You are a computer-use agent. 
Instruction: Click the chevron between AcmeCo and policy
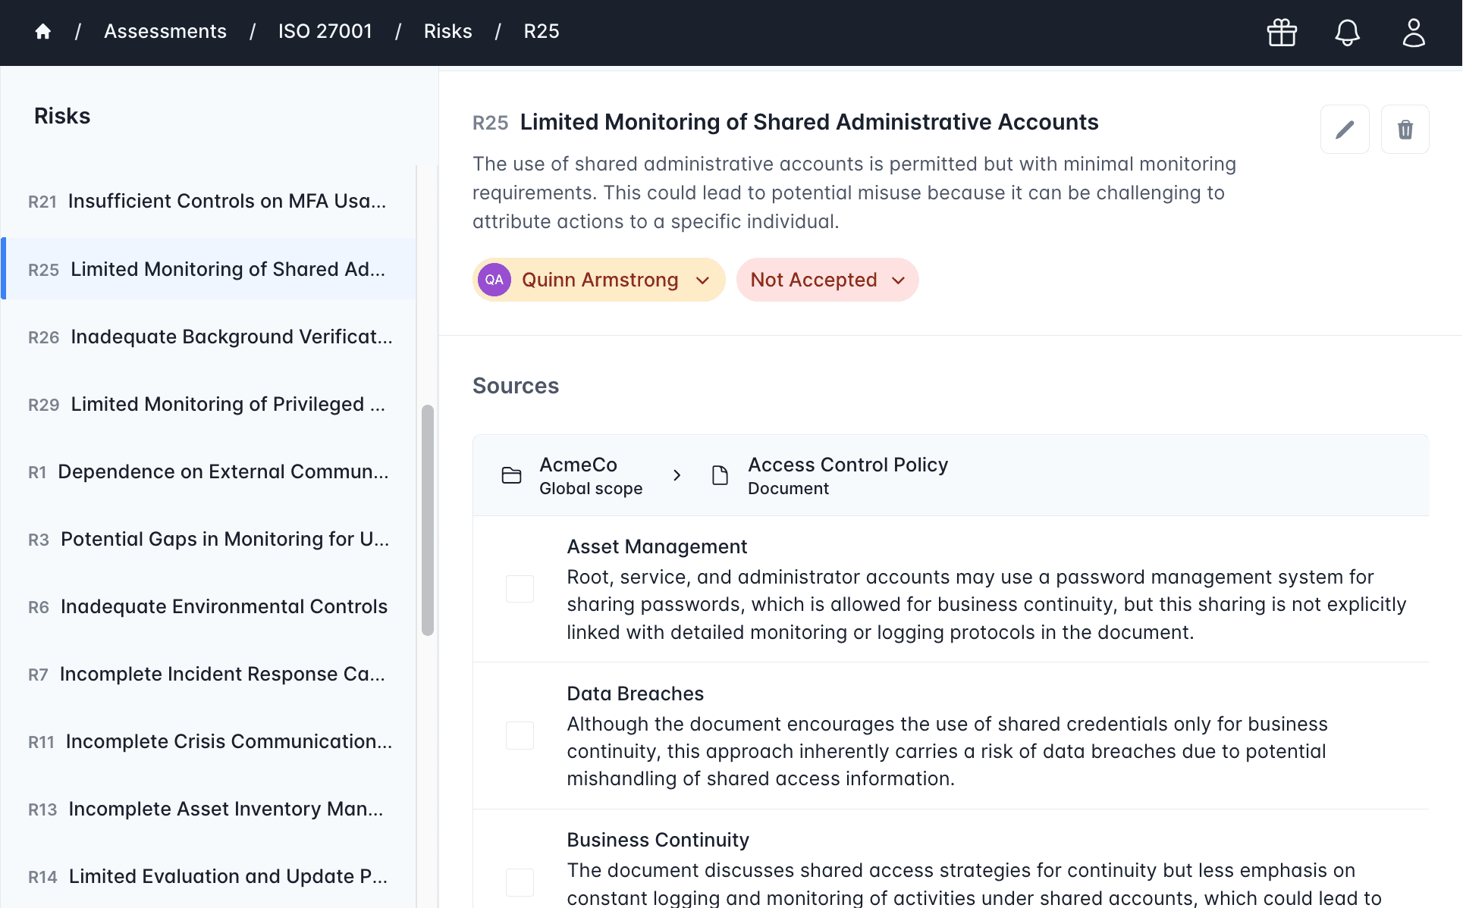pyautogui.click(x=677, y=475)
